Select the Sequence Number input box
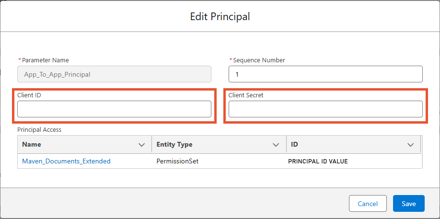The height and width of the screenshot is (219, 440). point(325,74)
